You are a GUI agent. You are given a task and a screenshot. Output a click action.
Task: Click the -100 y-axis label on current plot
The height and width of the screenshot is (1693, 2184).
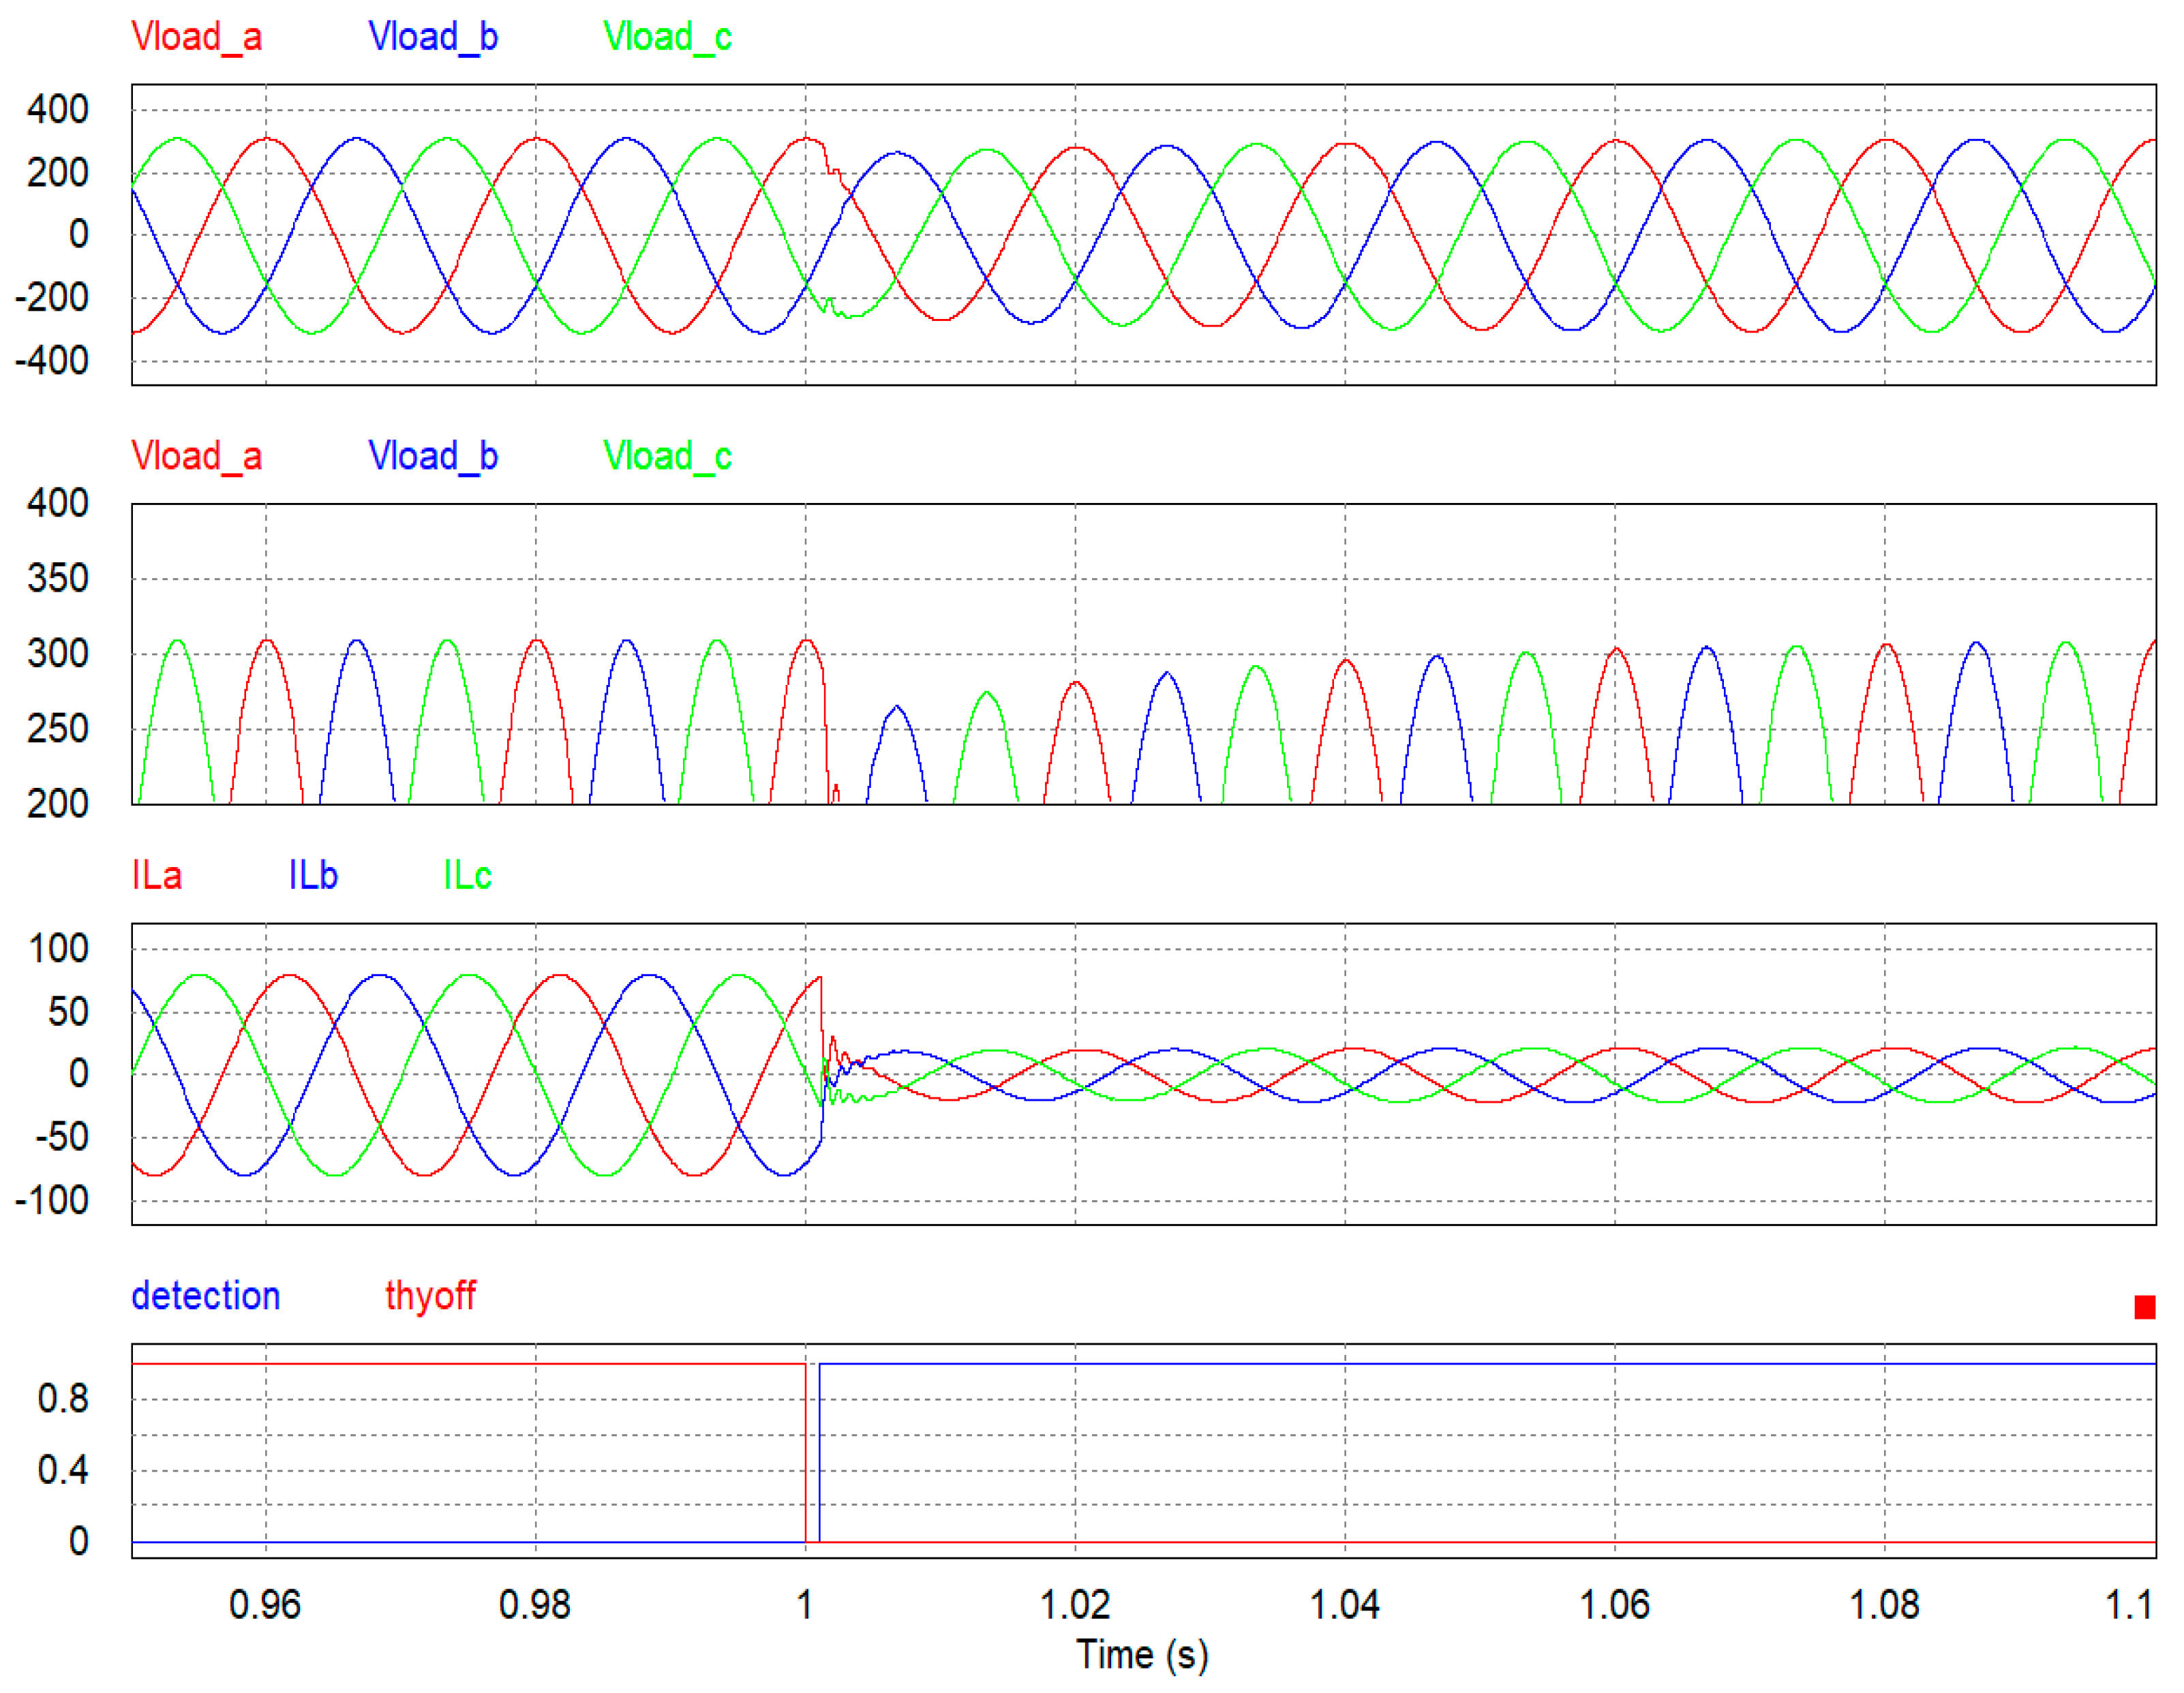click(52, 1200)
